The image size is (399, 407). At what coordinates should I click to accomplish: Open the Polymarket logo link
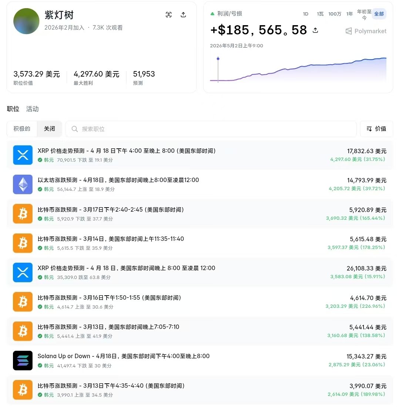366,31
